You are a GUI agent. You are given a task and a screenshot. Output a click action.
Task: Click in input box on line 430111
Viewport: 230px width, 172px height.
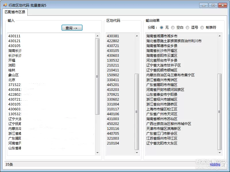14,36
